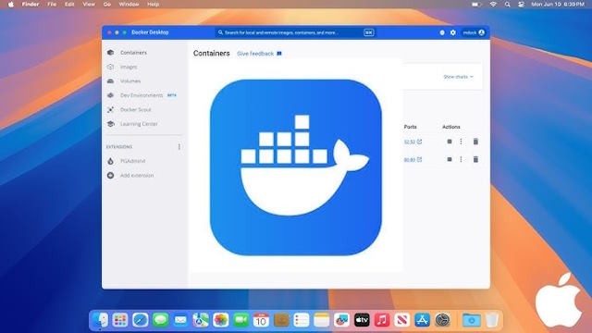Viewport: 592px width, 333px height.
Task: Open more actions for the 80:80 row
Action: (x=461, y=159)
